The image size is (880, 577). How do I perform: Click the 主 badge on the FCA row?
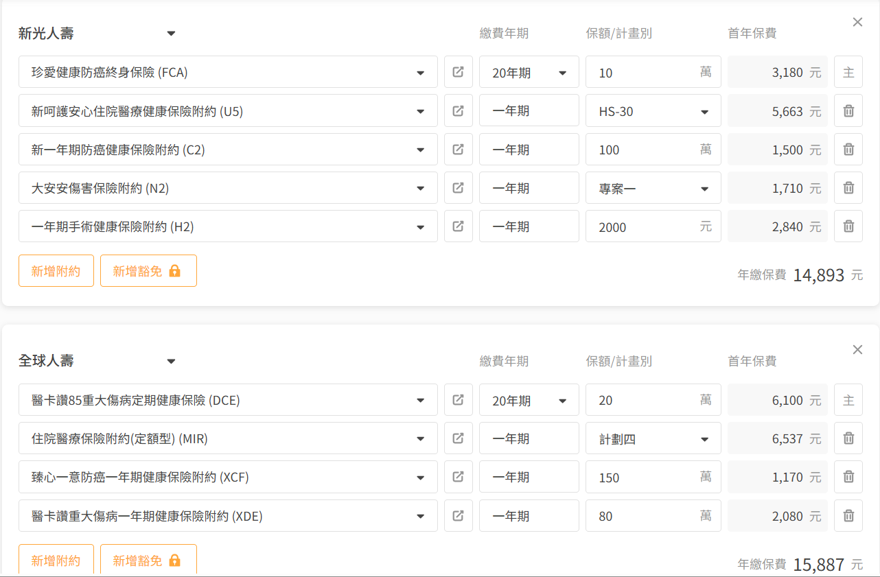point(848,72)
